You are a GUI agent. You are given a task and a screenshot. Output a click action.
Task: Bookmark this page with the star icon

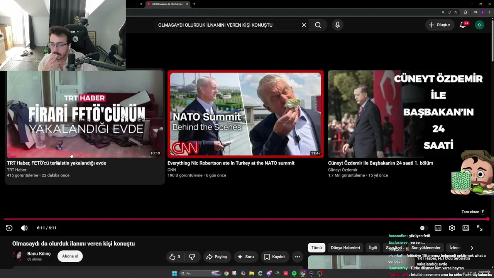tap(455, 12)
